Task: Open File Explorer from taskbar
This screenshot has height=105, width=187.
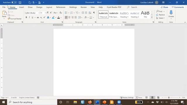Action: click(75, 102)
